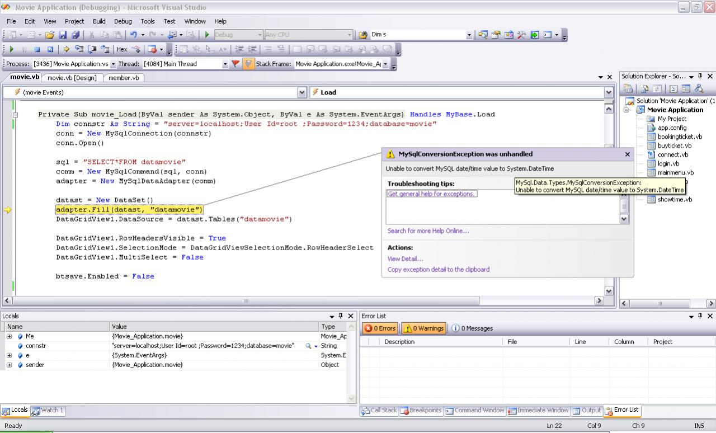The height and width of the screenshot is (433, 716).
Task: Open the 'Dim s' find combo box dropdown
Action: tap(469, 35)
